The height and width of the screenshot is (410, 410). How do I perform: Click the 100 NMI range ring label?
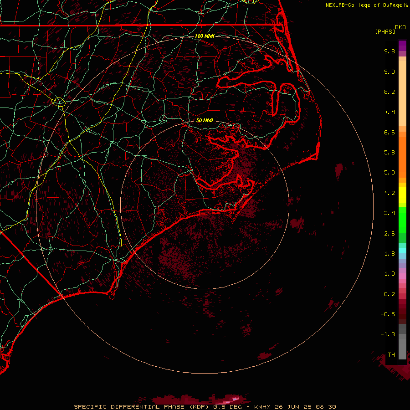tap(205, 36)
